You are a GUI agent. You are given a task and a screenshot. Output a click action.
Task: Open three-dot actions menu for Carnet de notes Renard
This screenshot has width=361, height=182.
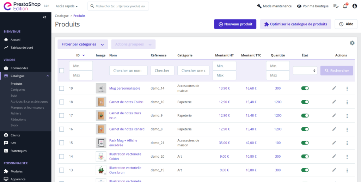click(x=347, y=129)
